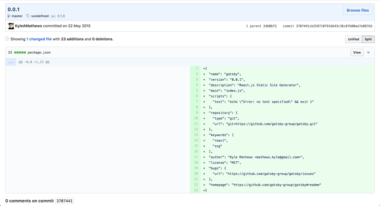Click the tag icon beside vundefined

(28, 16)
